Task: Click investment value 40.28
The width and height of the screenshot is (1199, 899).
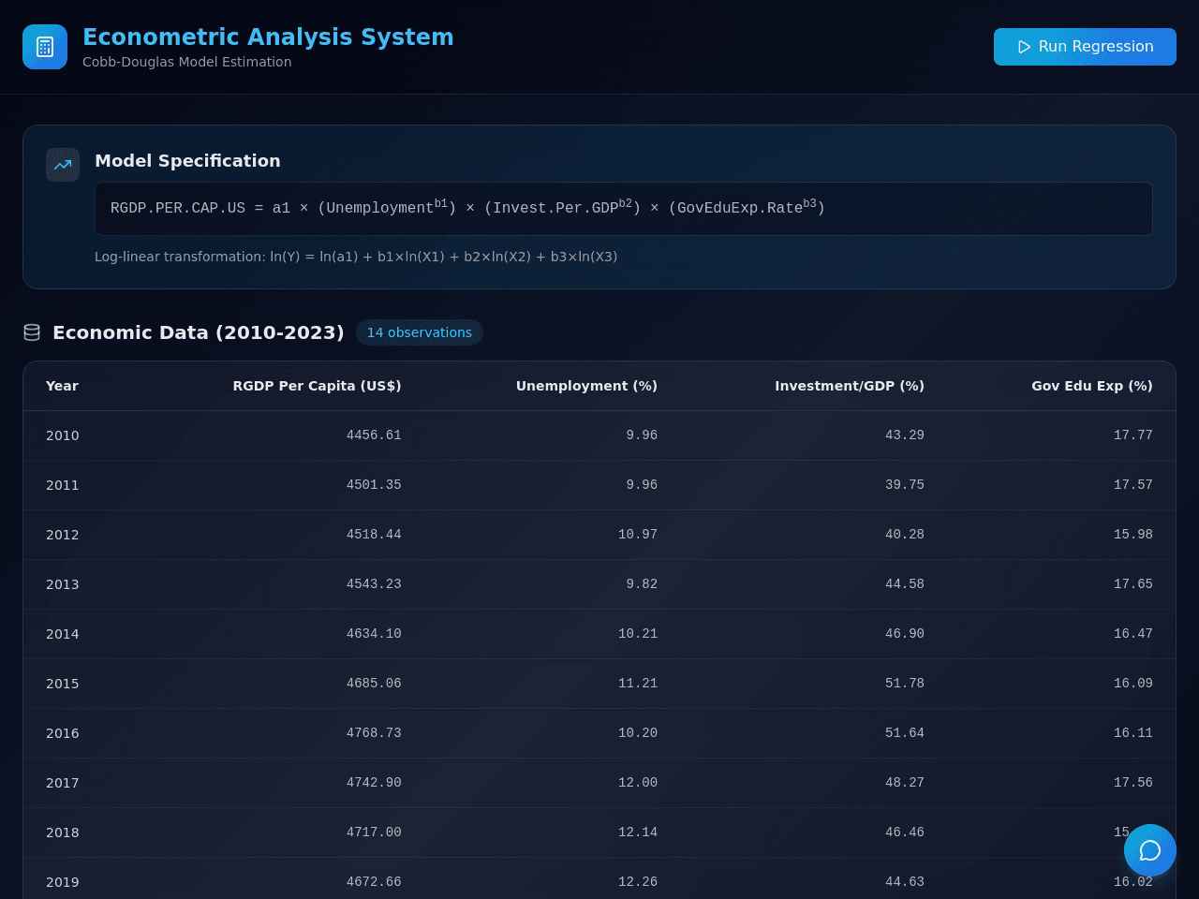Action: point(905,535)
